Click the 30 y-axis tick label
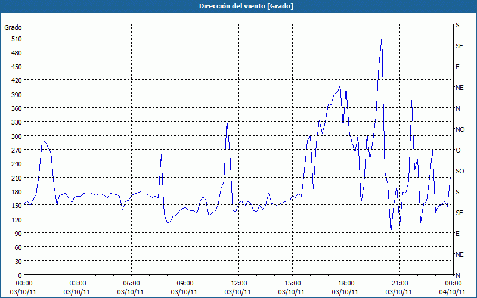Viewport: 477px width, 298px height. [18, 262]
